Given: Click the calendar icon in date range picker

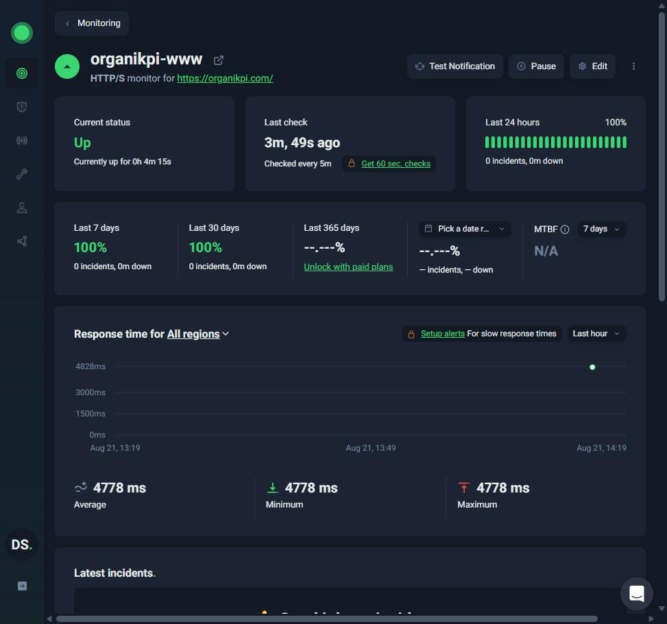Looking at the screenshot, I should coord(428,228).
